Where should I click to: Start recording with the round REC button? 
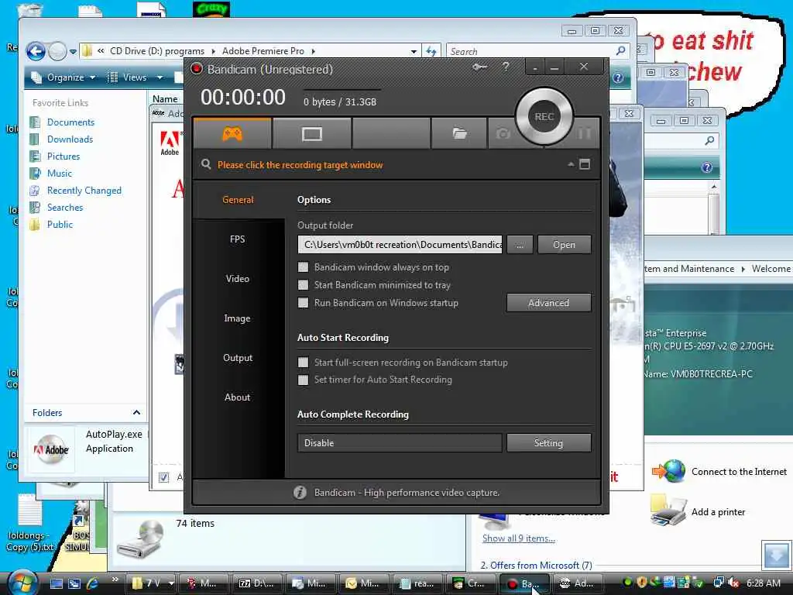tap(544, 116)
